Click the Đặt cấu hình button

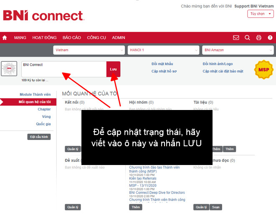39,137
